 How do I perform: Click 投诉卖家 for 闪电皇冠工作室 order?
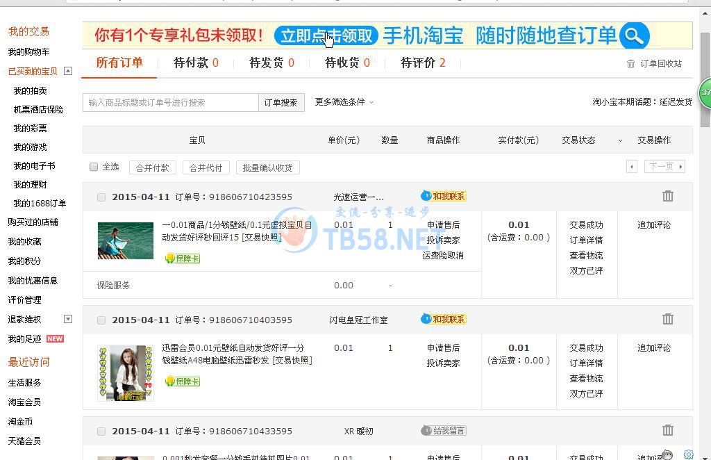click(443, 363)
